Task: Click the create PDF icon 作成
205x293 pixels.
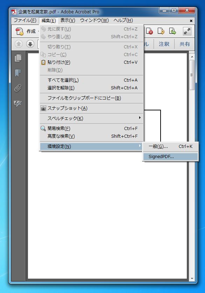Action: [x=26, y=31]
